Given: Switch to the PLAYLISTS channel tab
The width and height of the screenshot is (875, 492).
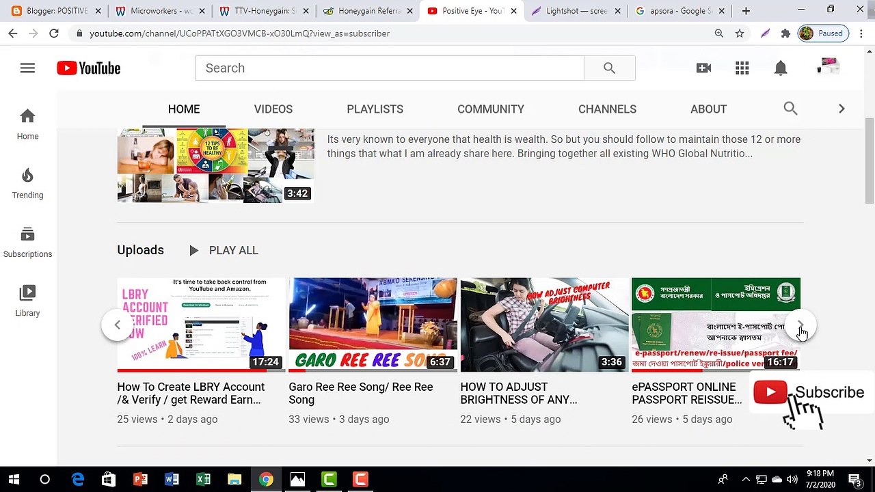Looking at the screenshot, I should point(375,109).
